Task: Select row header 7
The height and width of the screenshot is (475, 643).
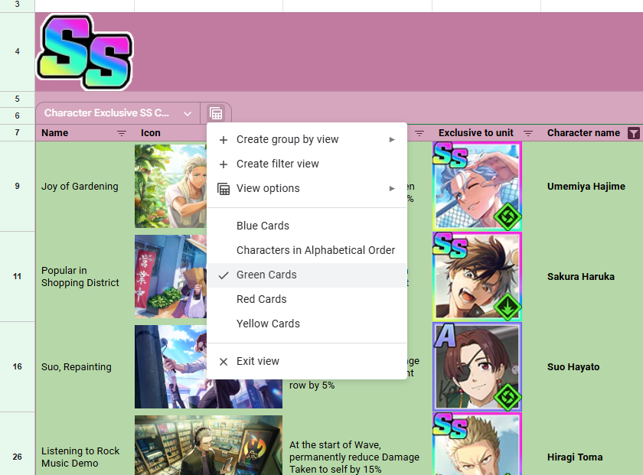Action: pos(17,133)
